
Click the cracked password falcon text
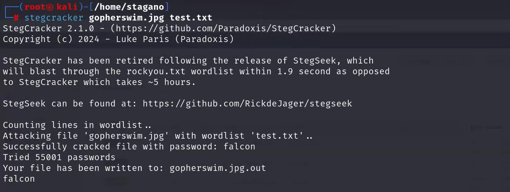coord(239,146)
